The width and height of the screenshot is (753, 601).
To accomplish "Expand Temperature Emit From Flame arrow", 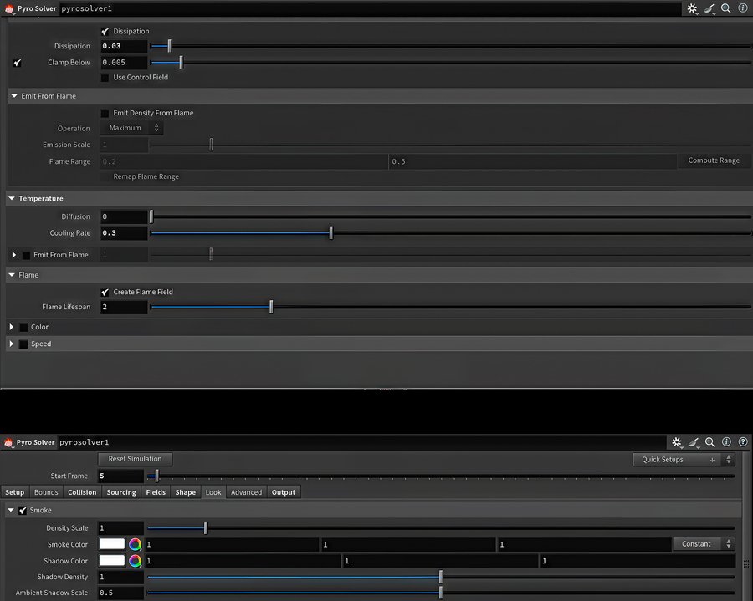I will 14,255.
